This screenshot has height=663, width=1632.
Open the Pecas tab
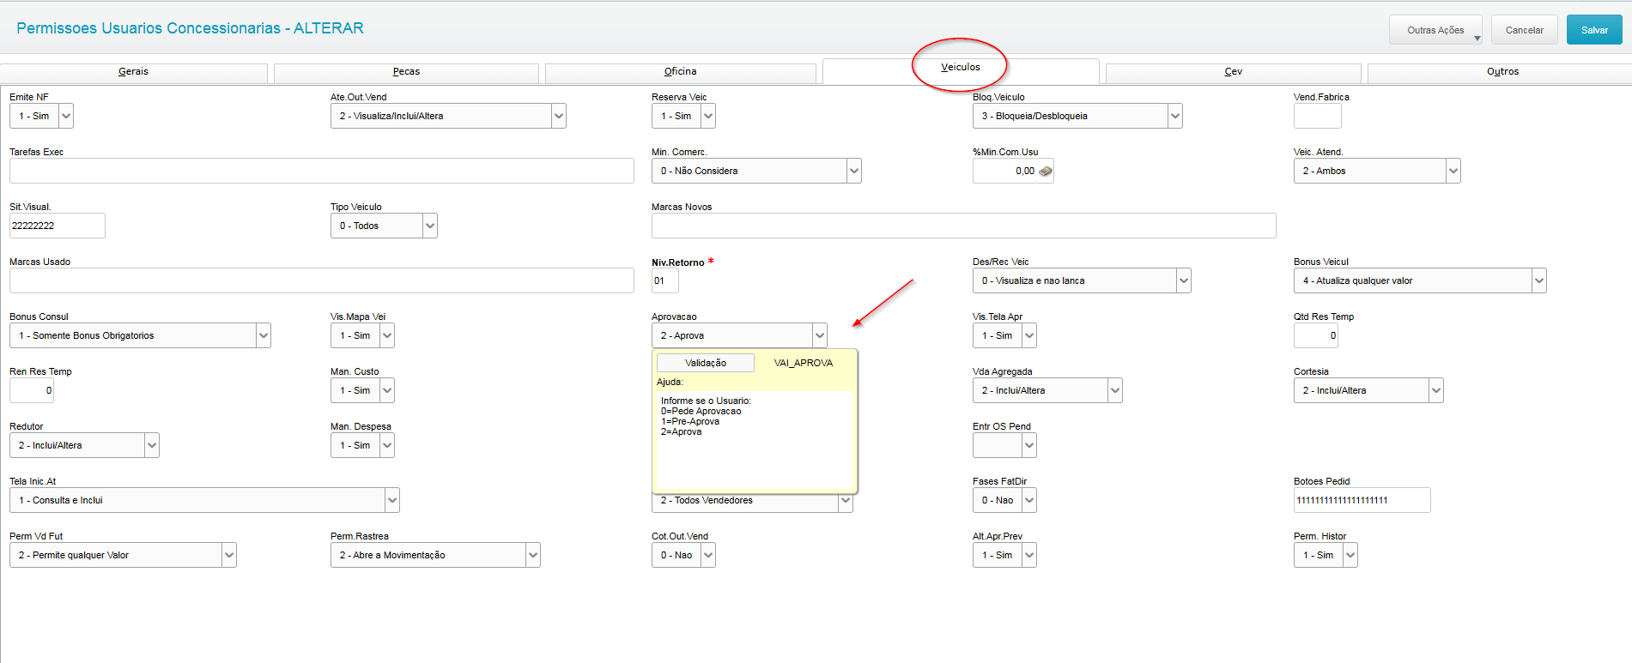pyautogui.click(x=406, y=72)
